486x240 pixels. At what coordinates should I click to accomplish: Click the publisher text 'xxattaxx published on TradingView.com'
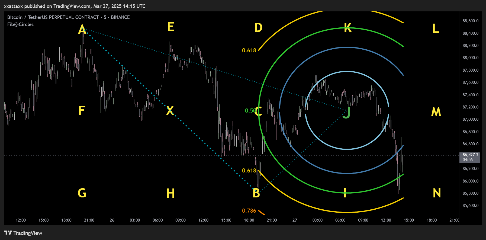pos(47,6)
